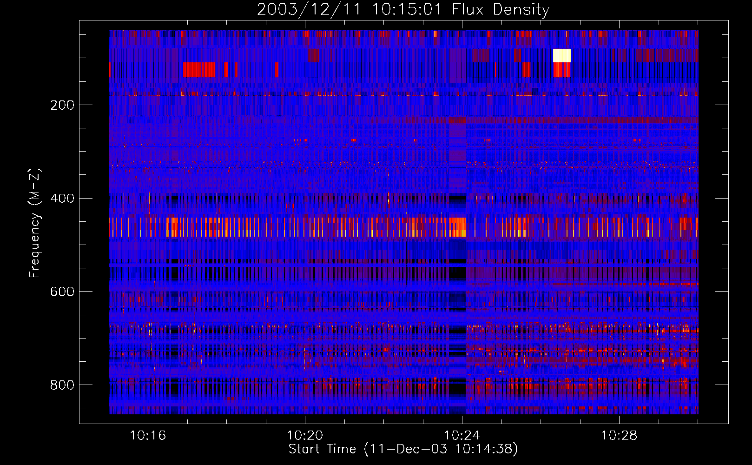Click the 10:28 time tick label
Screen dimensions: 752x465
tap(619, 436)
